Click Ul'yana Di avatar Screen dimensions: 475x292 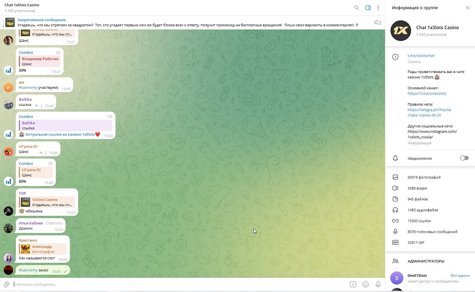click(x=9, y=151)
